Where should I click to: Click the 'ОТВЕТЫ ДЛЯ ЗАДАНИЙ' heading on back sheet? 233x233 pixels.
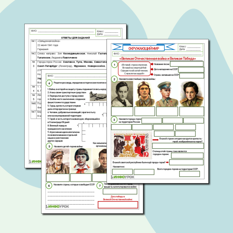76,37
